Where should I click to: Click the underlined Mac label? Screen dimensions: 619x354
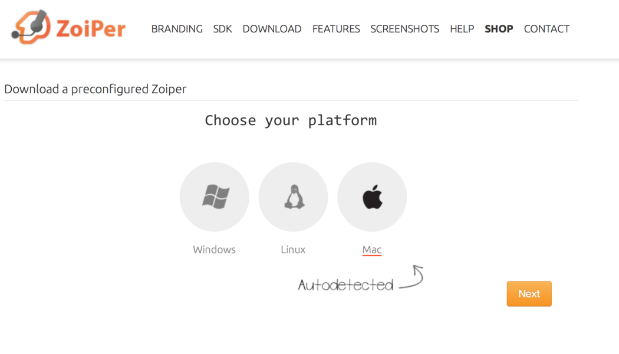(x=372, y=250)
